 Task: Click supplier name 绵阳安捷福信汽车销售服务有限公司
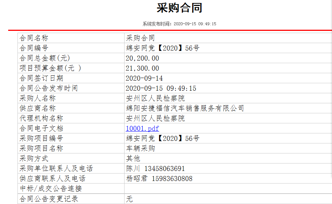[x=185, y=109]
